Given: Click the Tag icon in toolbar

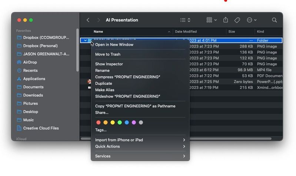Looking at the screenshot, I should pyautogui.click(x=237, y=20).
